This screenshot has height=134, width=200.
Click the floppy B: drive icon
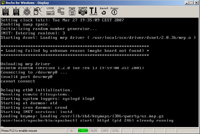pos(16,11)
